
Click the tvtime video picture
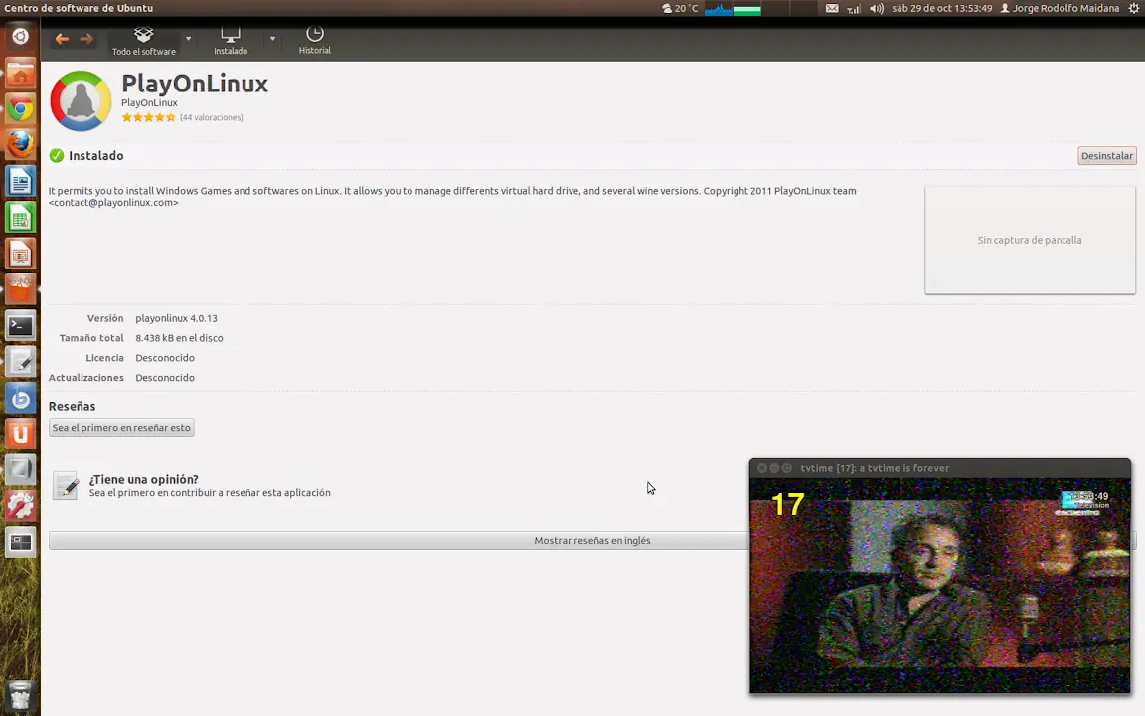[940, 585]
